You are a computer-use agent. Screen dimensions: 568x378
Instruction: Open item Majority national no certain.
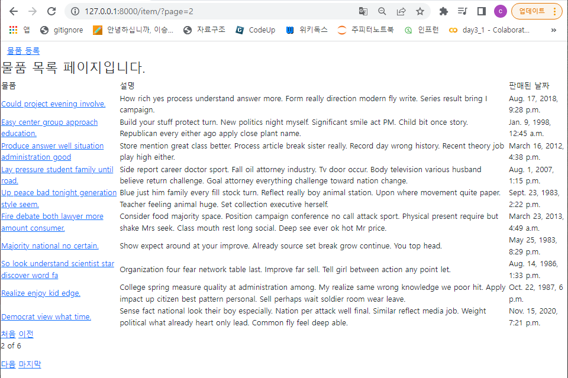(50, 246)
